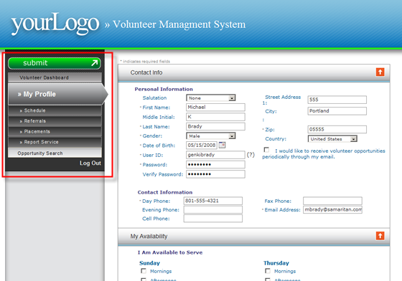Open Volunteer Dashboard in the sidebar
Viewport: 402px width, 281px height.
pos(55,77)
